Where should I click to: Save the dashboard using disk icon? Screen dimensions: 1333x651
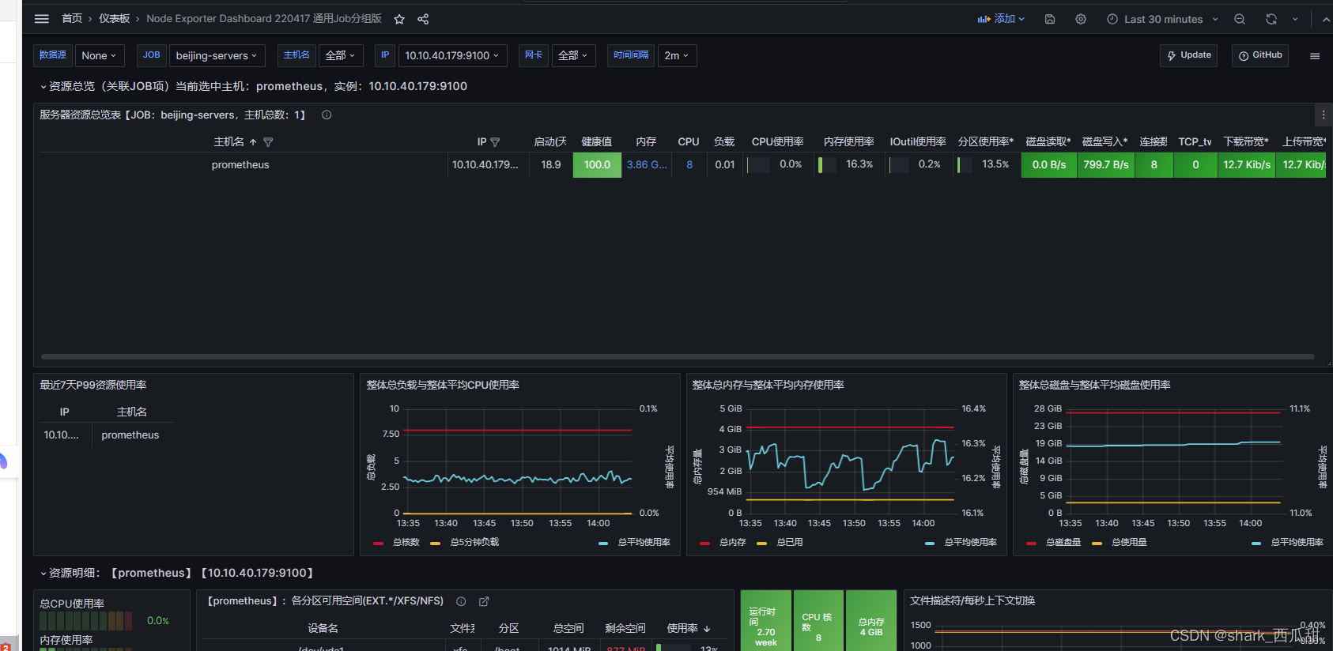[x=1050, y=19]
